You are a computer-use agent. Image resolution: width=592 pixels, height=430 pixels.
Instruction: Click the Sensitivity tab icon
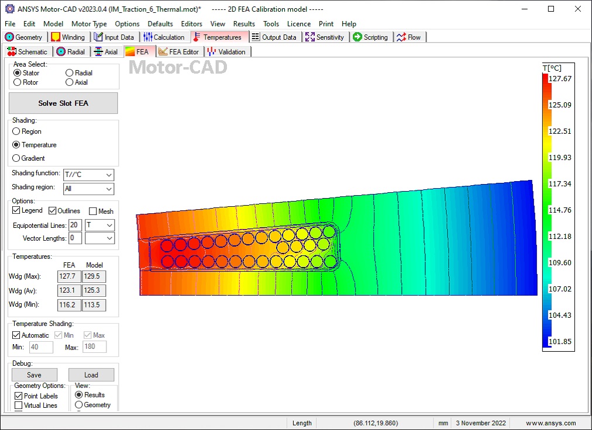310,37
